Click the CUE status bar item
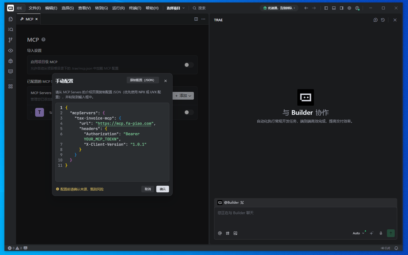408x255 pixels. (386, 248)
